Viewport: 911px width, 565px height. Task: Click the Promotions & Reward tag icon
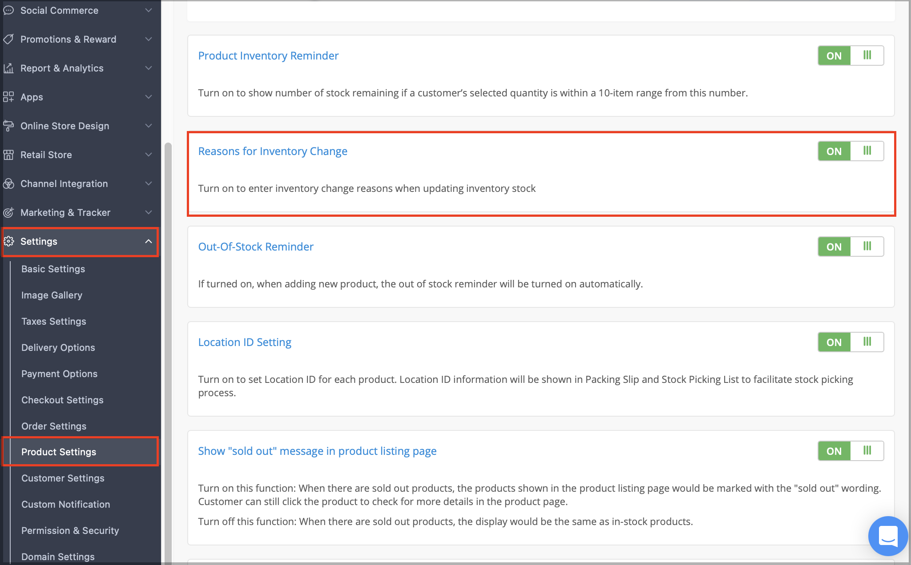click(8, 39)
